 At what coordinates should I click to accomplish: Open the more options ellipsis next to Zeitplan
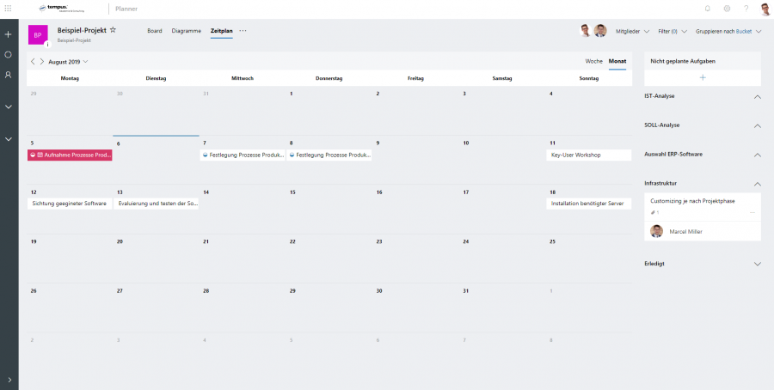tap(243, 31)
